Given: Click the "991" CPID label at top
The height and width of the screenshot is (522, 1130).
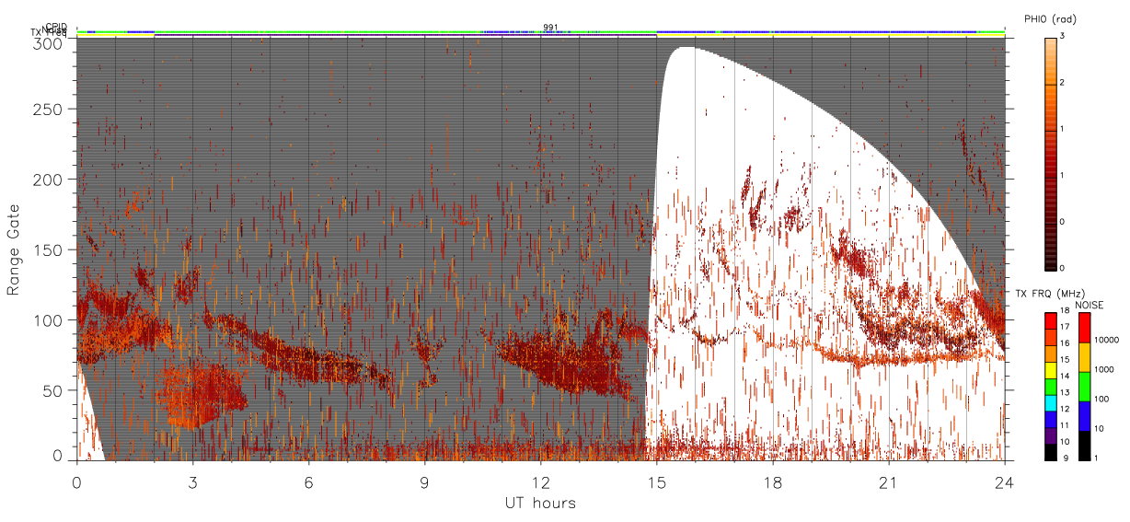Looking at the screenshot, I should click(550, 28).
